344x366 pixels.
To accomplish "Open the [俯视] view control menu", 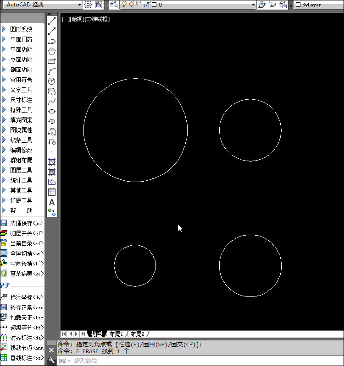I will 77,19.
